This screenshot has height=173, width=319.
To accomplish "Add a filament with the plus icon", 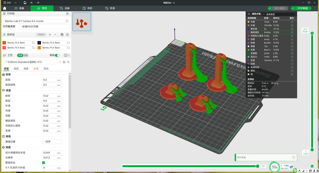I will coord(50,35).
